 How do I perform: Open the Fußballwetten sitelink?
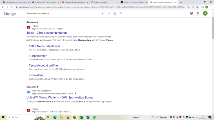[x=38, y=56]
